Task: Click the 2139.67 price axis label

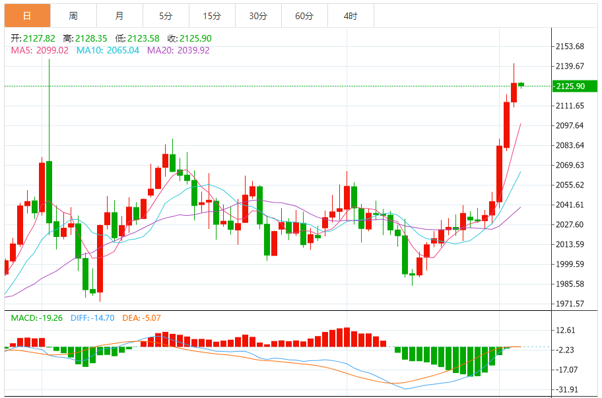Action: click(x=570, y=66)
